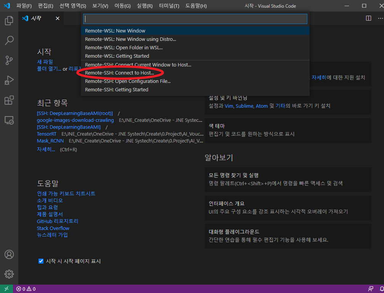The height and width of the screenshot is (293, 384).
Task: Open 모든 명령 찾기 및 실행 card
Action: click(288, 180)
